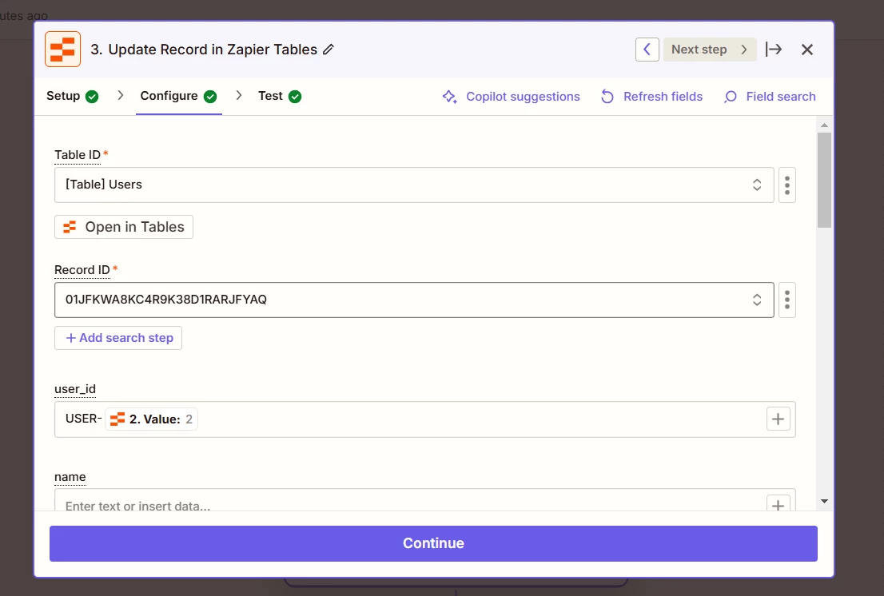
Task: Rename step using the pencil edit icon
Action: click(329, 50)
